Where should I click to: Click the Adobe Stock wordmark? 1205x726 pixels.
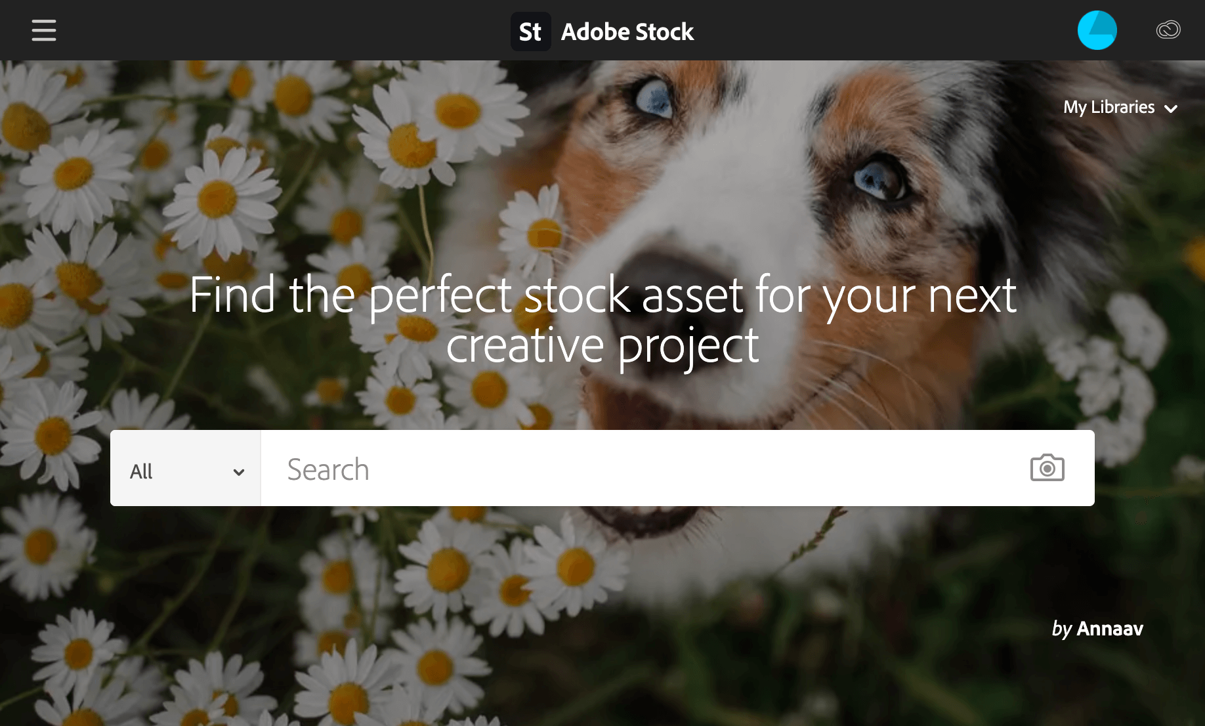(627, 32)
